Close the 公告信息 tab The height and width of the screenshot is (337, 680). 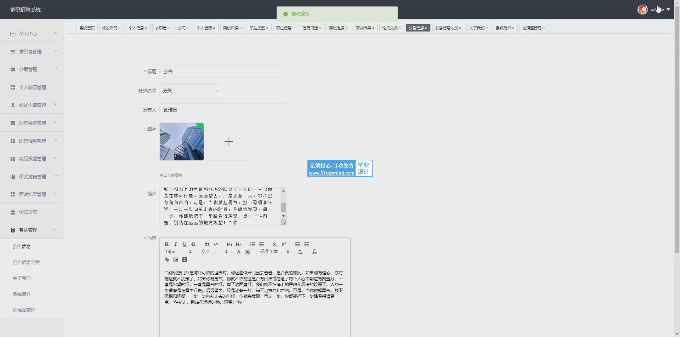(426, 28)
